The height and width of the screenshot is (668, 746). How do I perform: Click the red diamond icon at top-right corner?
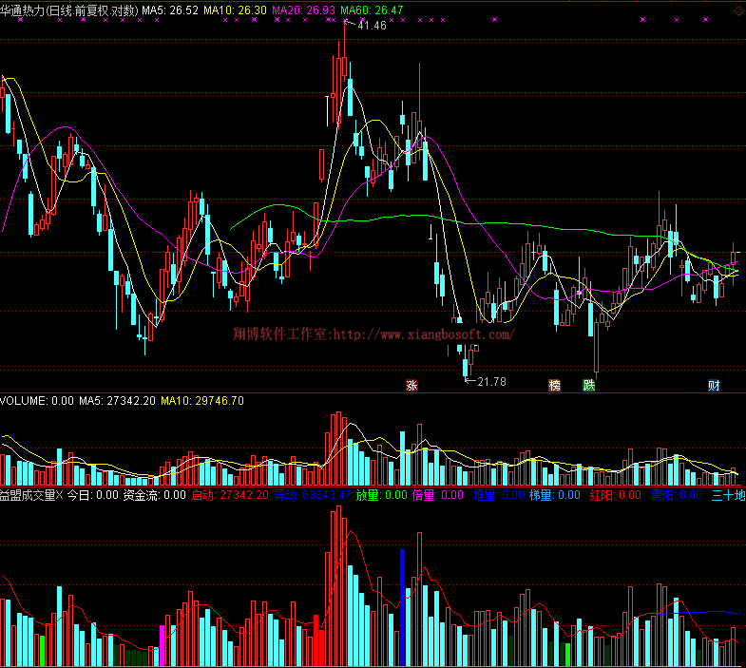click(x=739, y=10)
